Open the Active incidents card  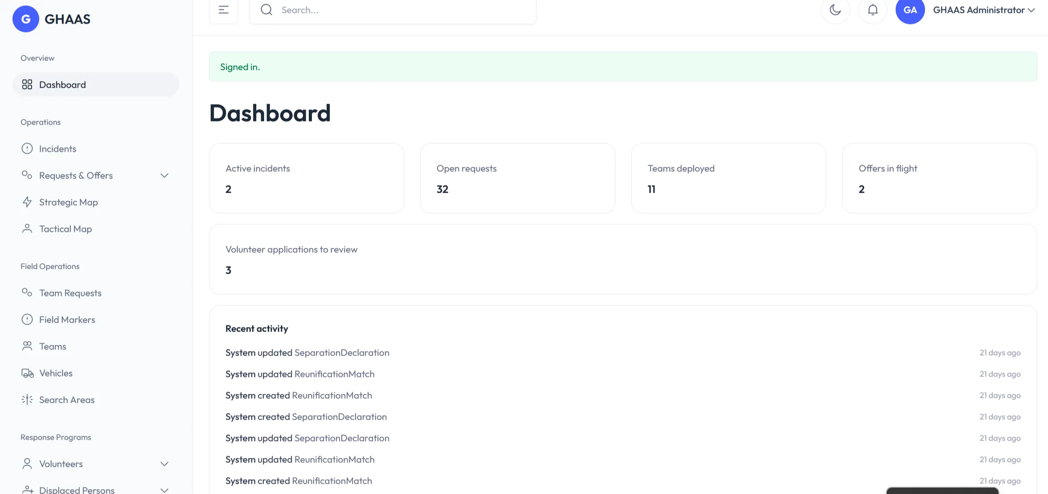307,178
